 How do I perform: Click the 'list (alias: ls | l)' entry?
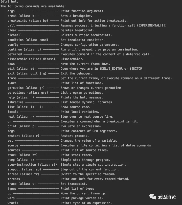pyautogui.click(x=25, y=107)
